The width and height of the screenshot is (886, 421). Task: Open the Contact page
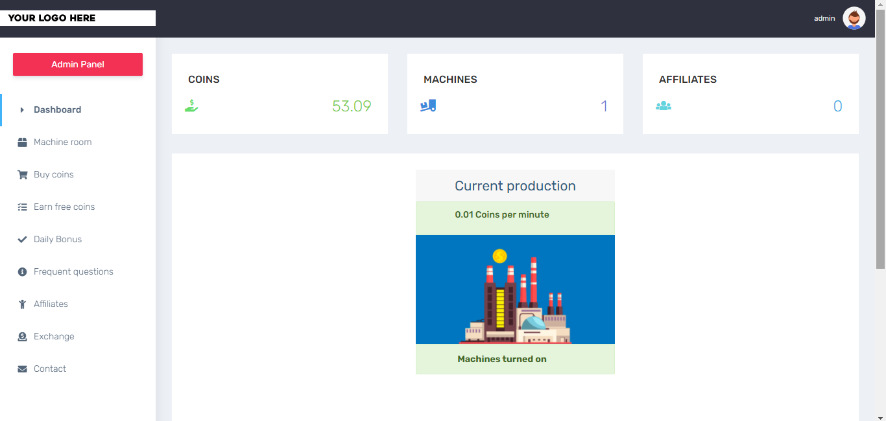(x=78, y=369)
